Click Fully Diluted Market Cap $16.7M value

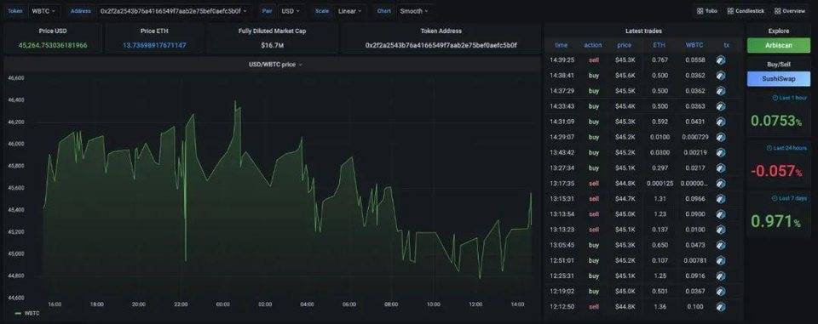[x=273, y=45]
